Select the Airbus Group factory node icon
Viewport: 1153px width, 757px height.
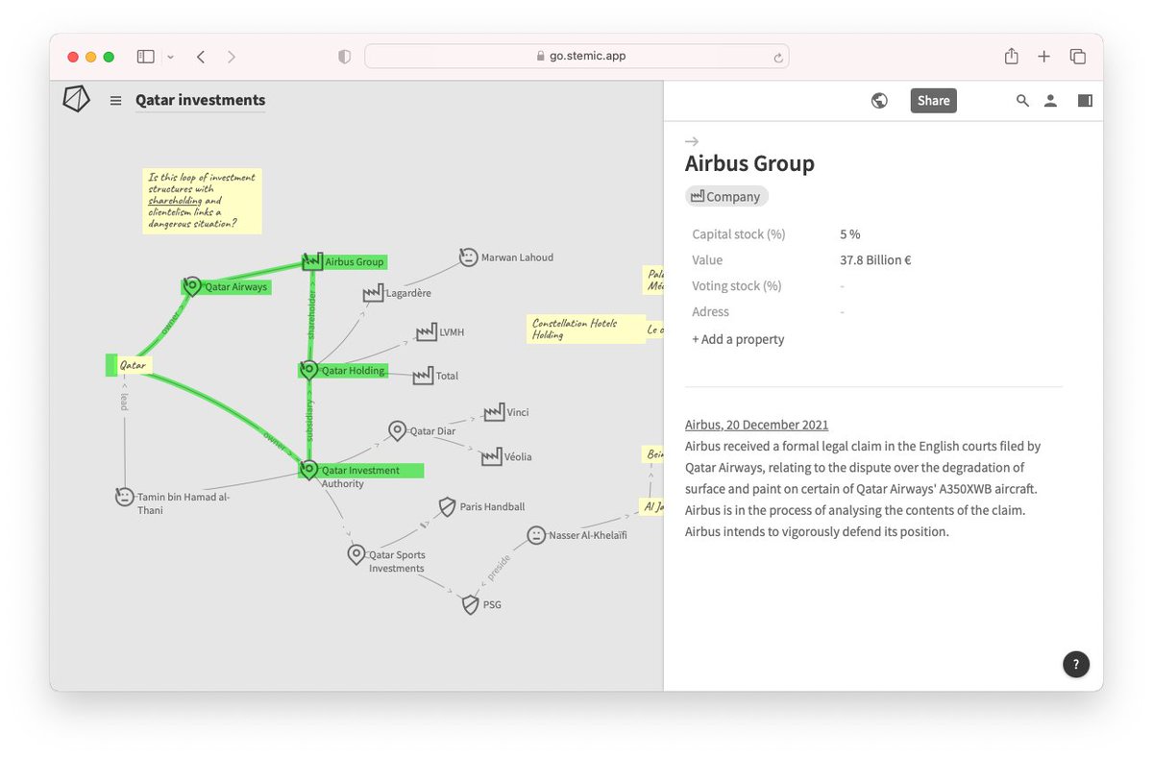click(311, 260)
